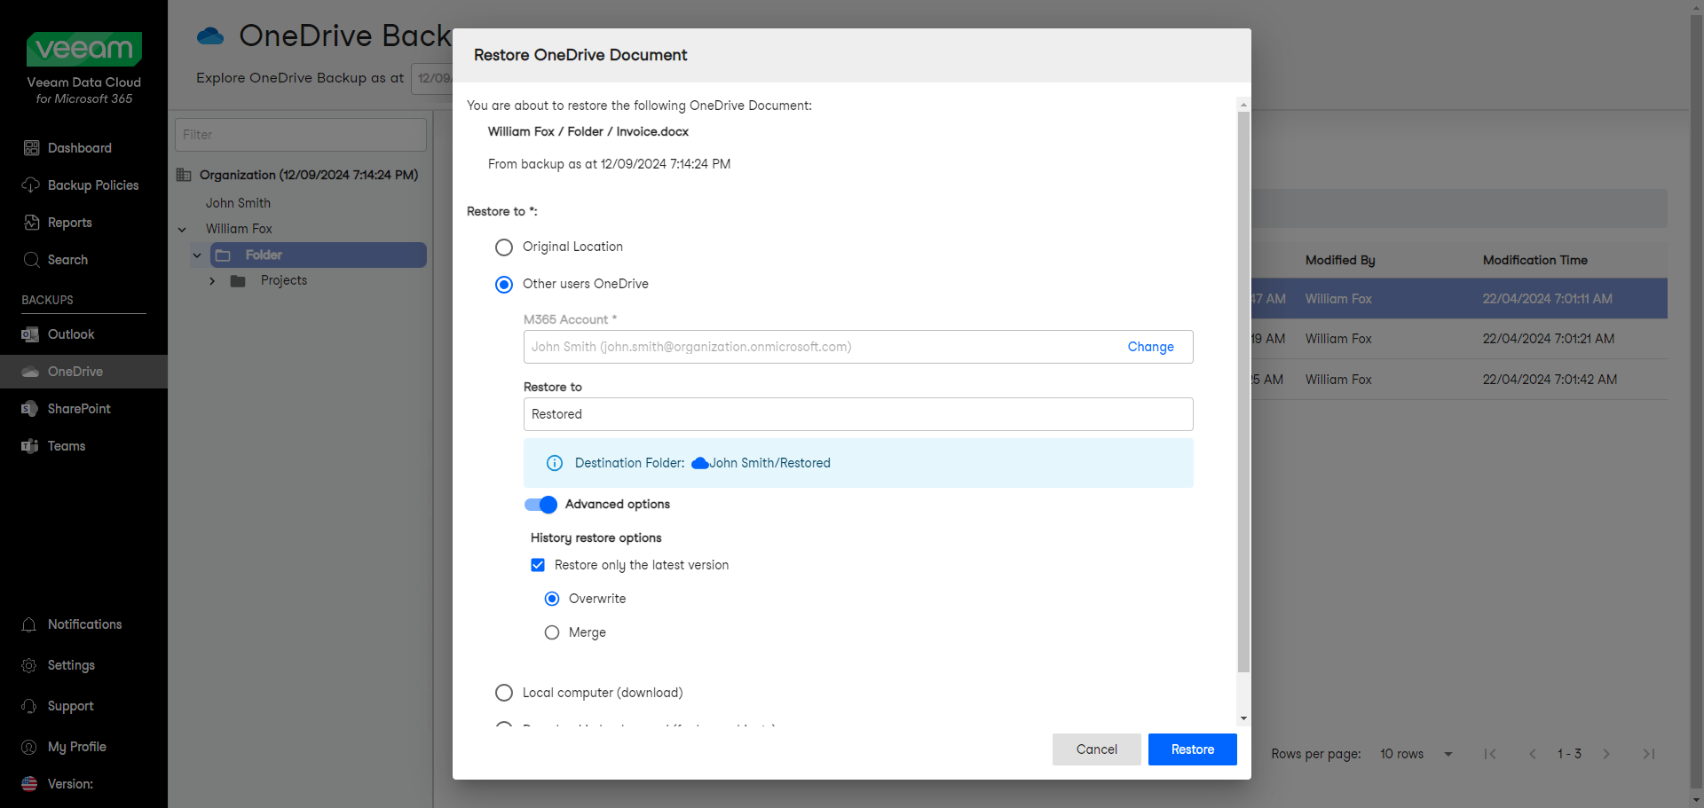Click the cloud icon beside John Smith/Restored

click(x=700, y=463)
